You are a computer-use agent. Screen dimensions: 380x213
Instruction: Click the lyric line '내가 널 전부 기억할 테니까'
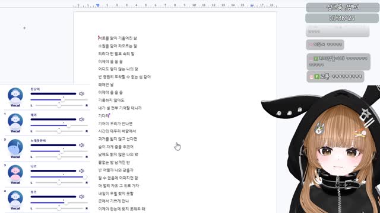(x=120, y=108)
